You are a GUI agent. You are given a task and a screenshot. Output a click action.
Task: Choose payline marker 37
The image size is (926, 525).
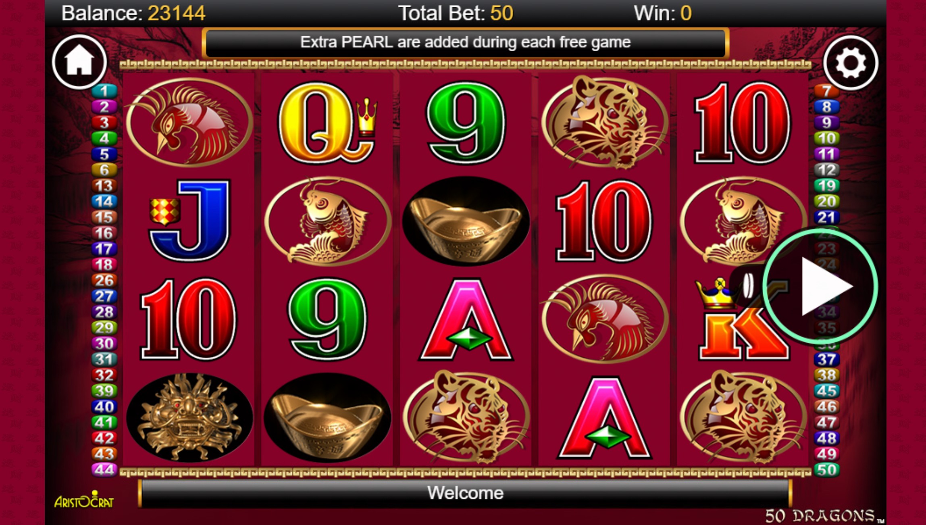coord(827,359)
